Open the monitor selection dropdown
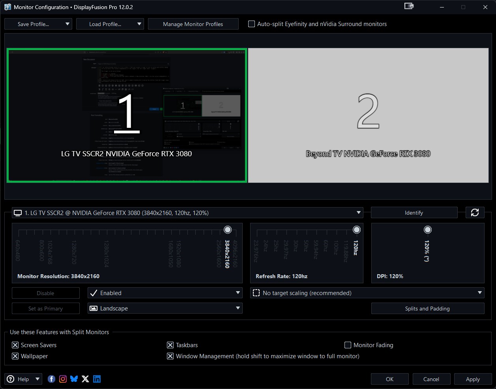This screenshot has height=389, width=496. pyautogui.click(x=187, y=213)
